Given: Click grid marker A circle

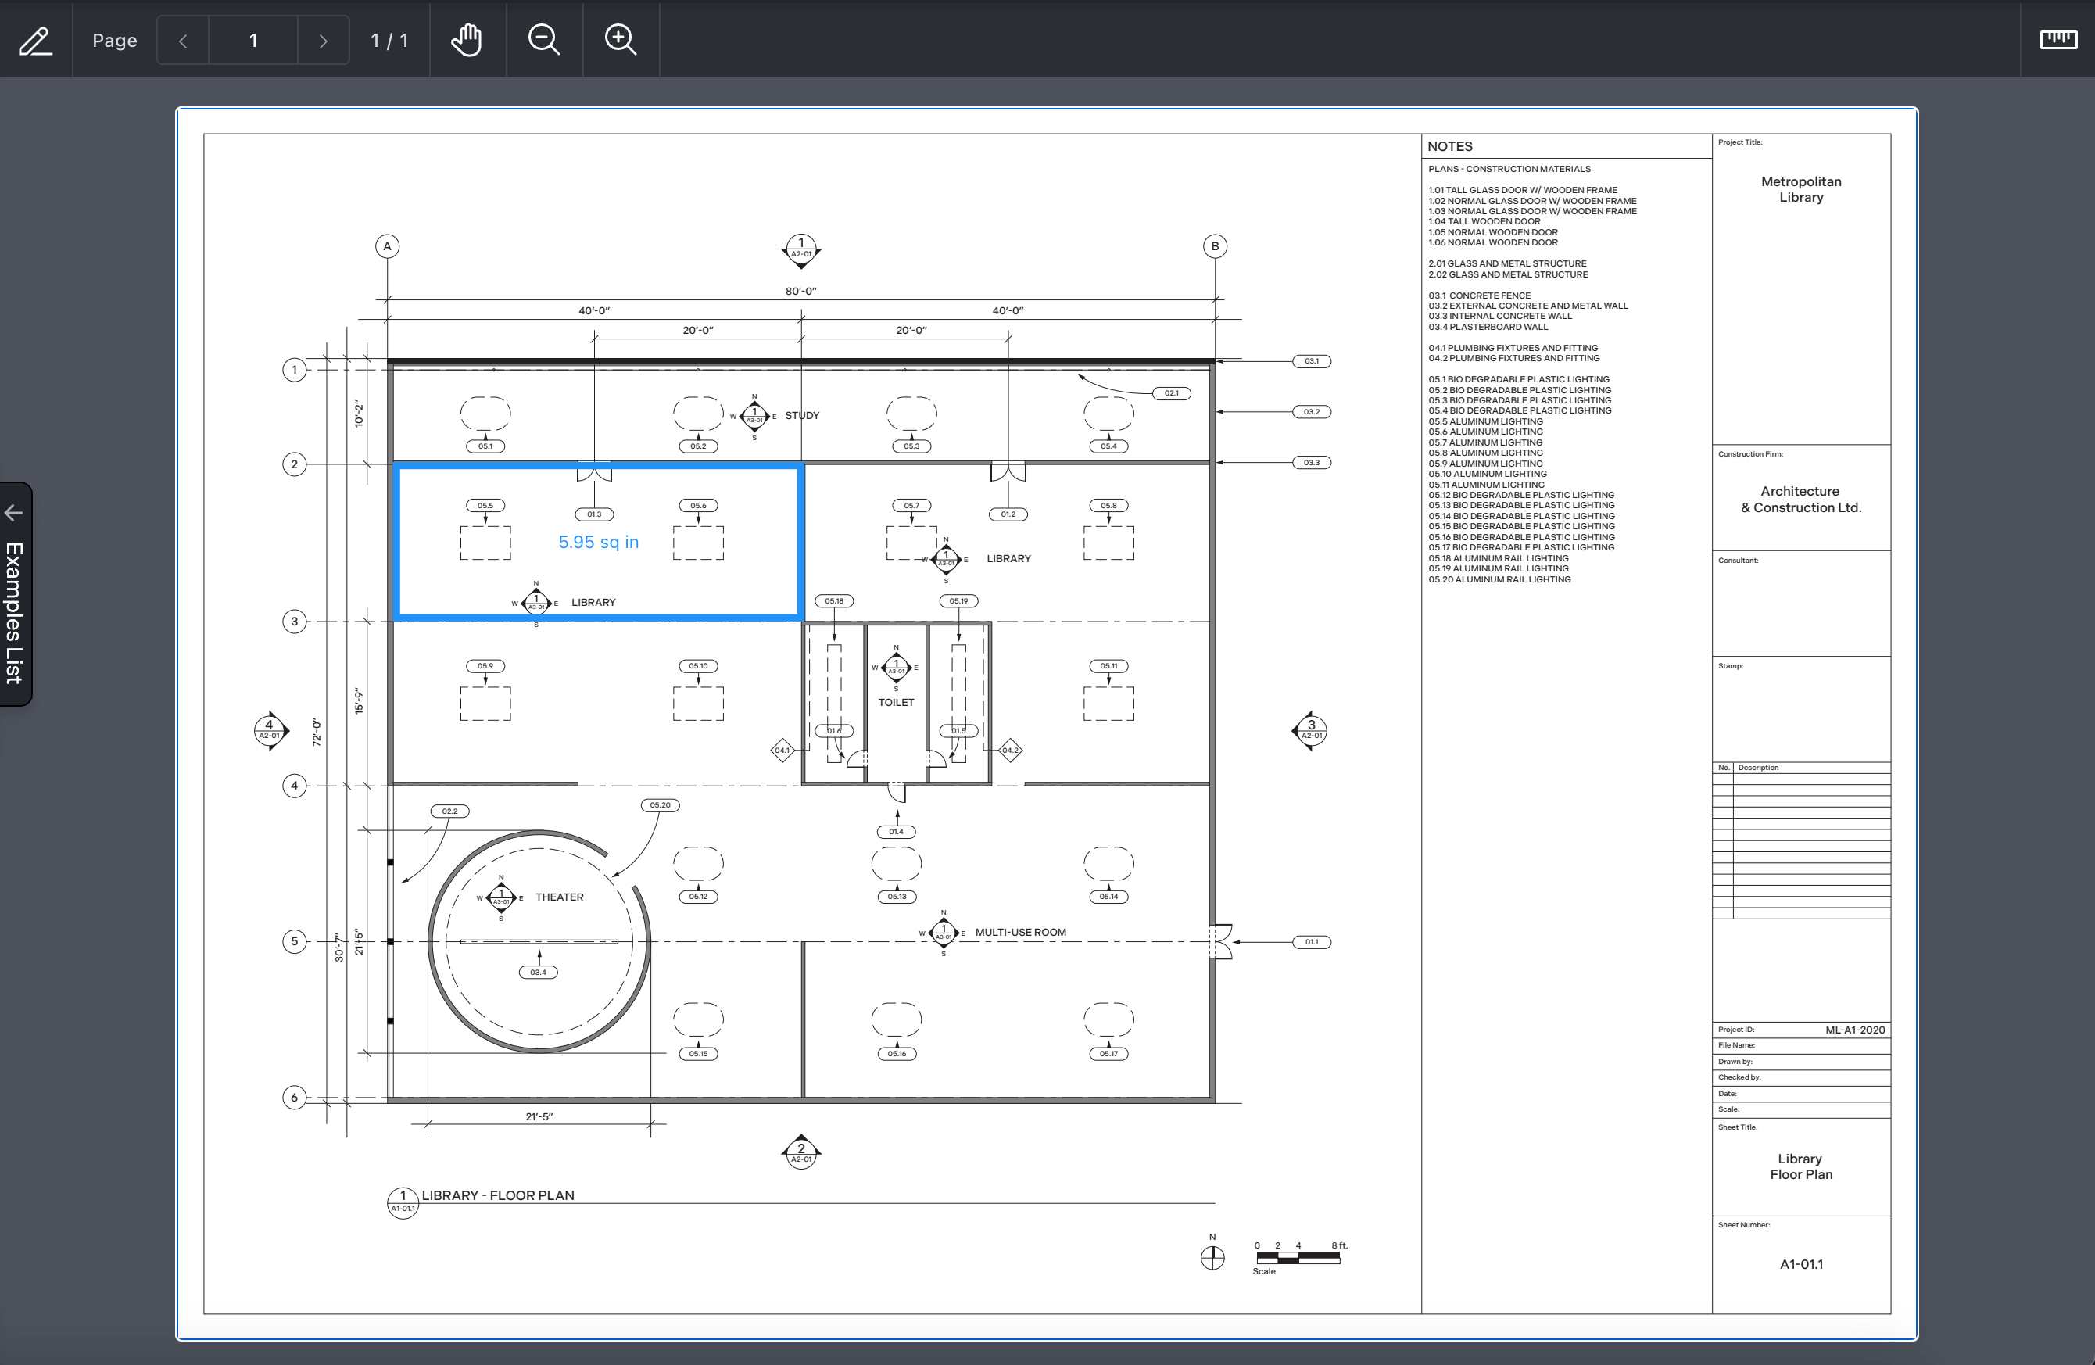Looking at the screenshot, I should tap(387, 246).
